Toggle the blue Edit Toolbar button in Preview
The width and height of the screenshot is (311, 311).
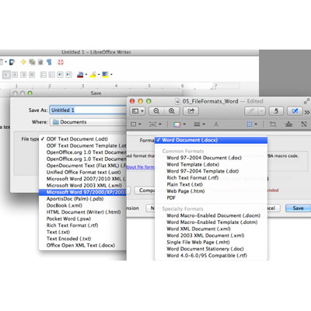[x=295, y=111]
